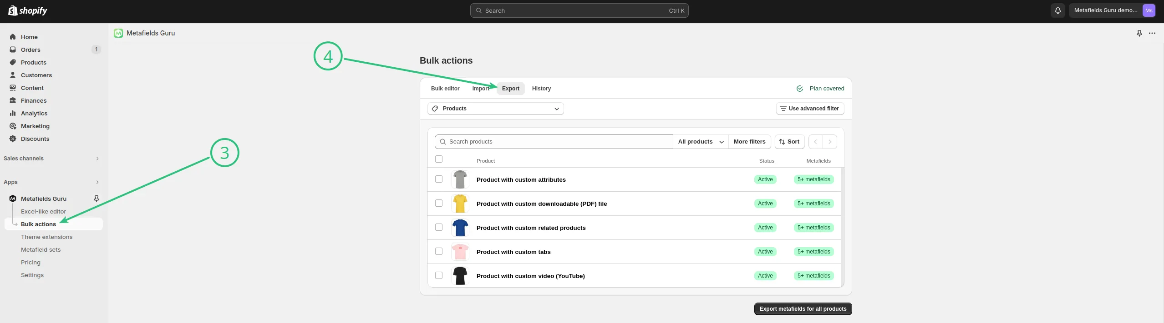Click the Analytics bar chart icon
Viewport: 1164px width, 323px height.
coord(13,113)
